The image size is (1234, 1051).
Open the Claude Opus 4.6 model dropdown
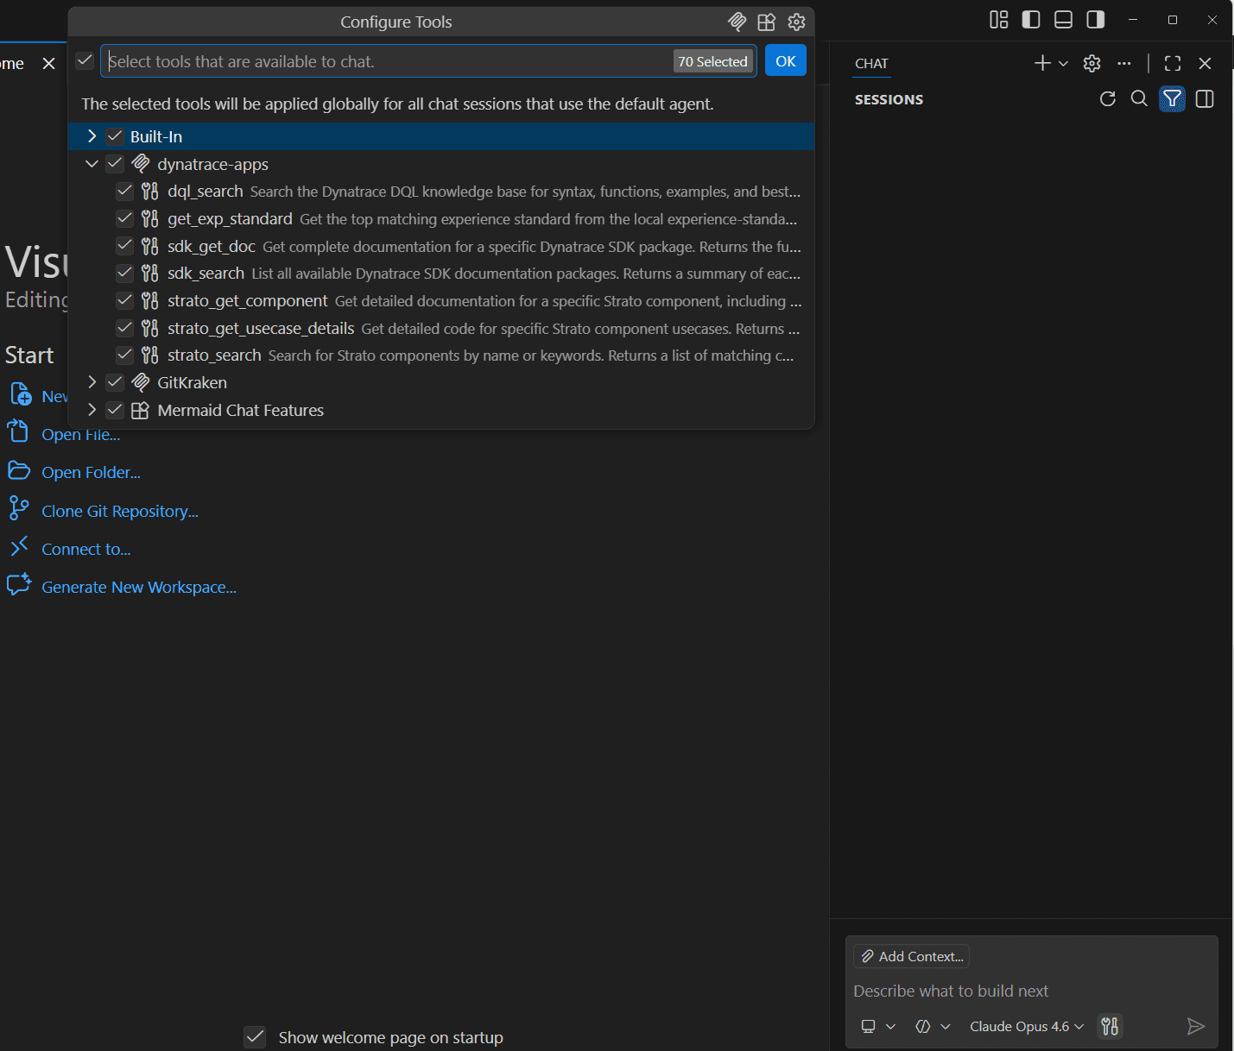point(1026,1026)
